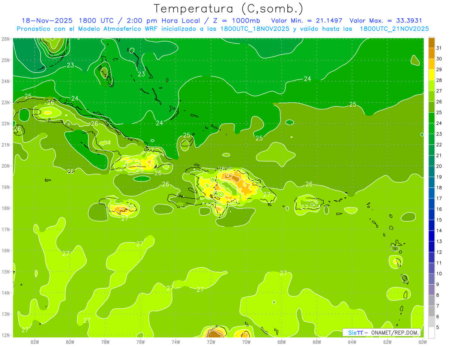Click the '60W' longitude axis label
449x347 pixels.
tap(423, 342)
